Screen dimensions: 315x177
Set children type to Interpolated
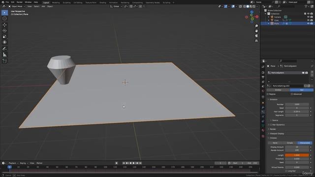(305, 143)
